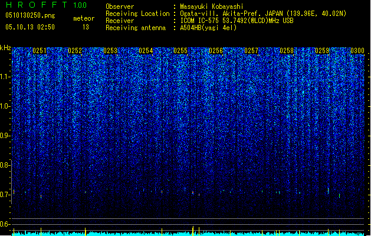
Task: Click the Receiver label
Action: click(120, 21)
